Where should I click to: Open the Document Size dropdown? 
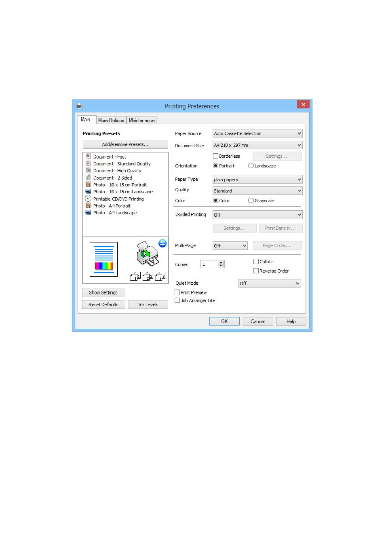tap(257, 145)
